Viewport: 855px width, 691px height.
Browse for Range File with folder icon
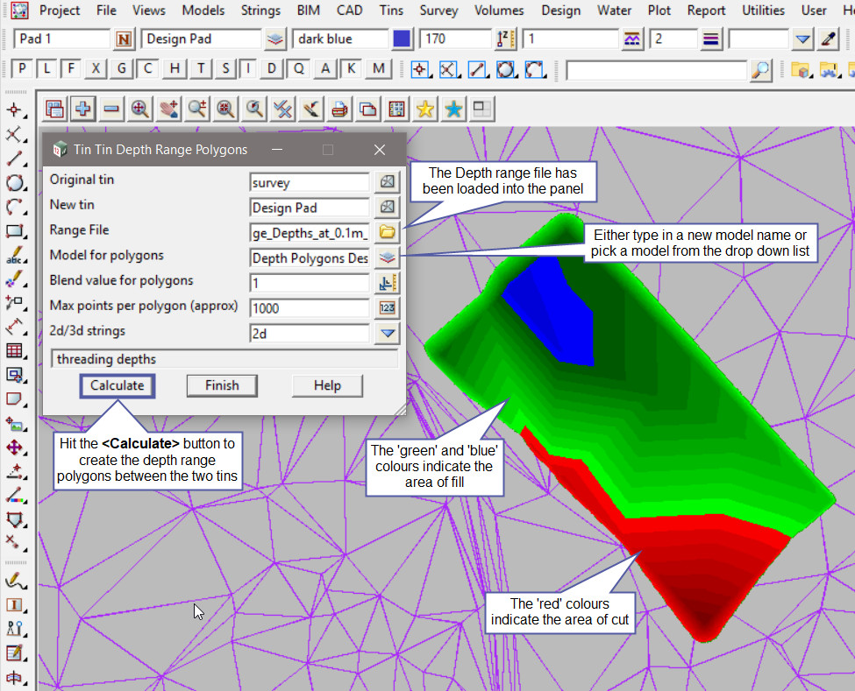[x=387, y=232]
